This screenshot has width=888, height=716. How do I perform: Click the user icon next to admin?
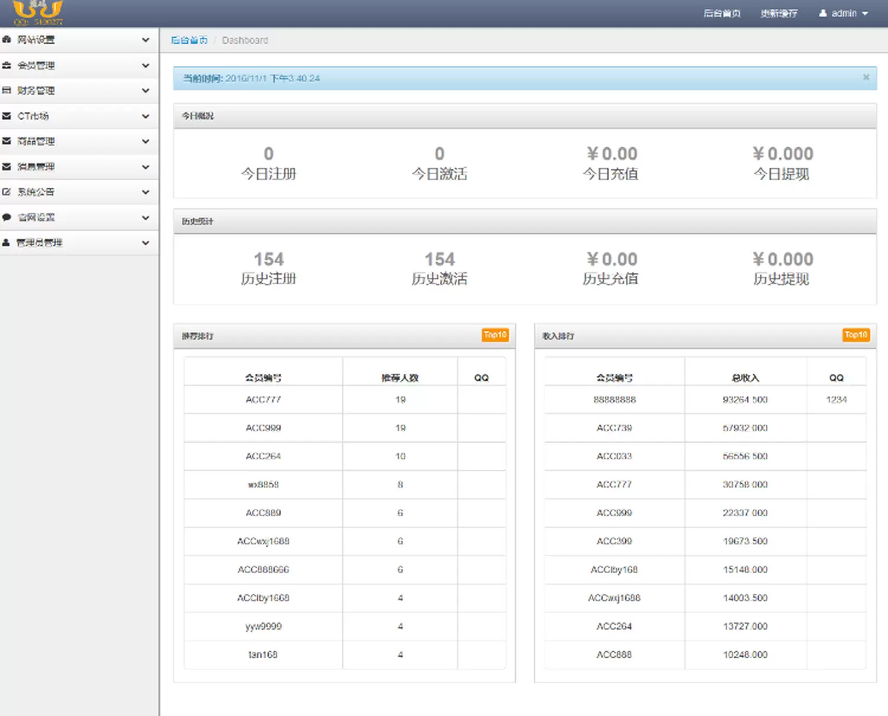[823, 13]
